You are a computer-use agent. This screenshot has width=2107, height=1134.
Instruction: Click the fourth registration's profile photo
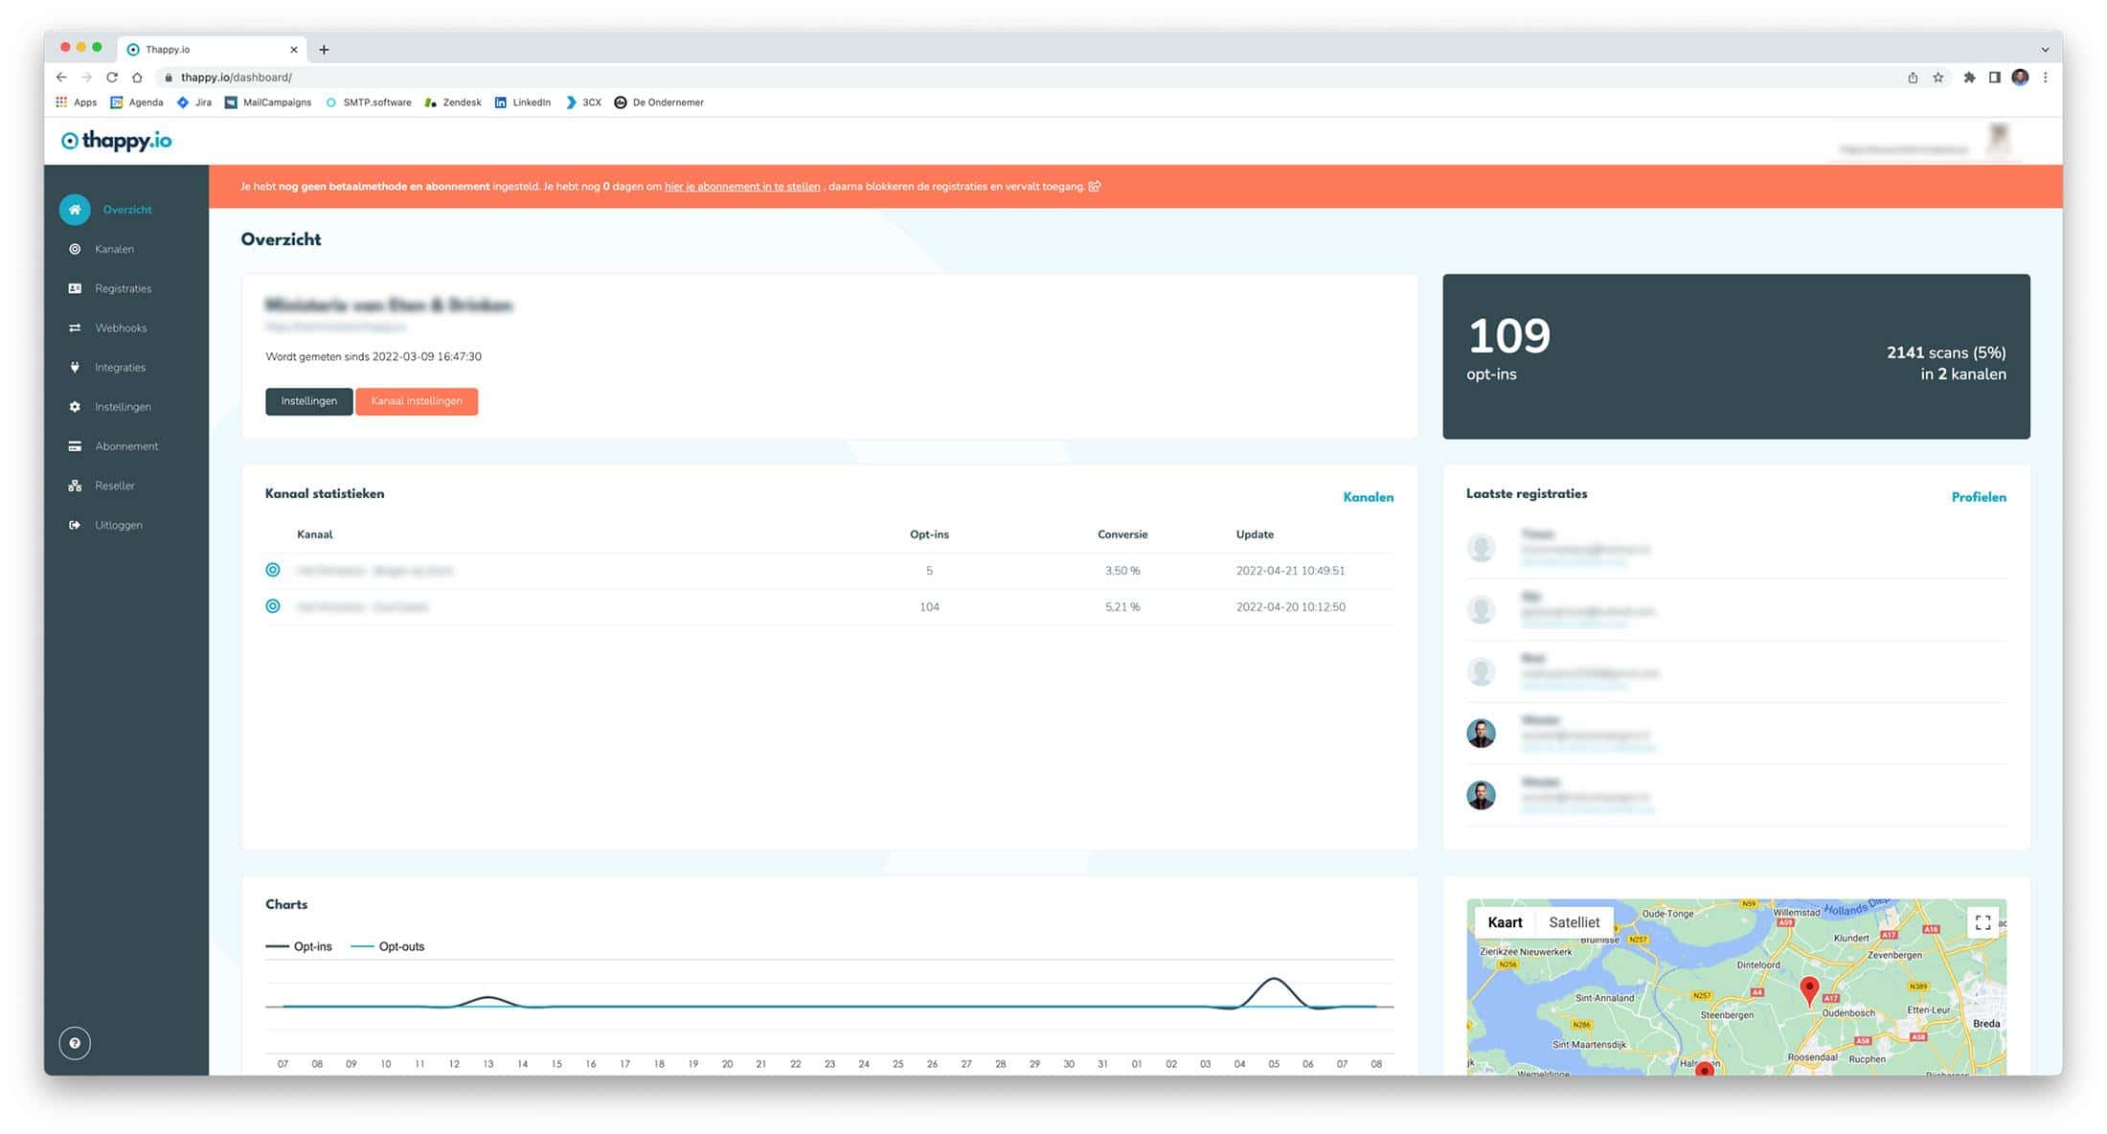coord(1481,734)
